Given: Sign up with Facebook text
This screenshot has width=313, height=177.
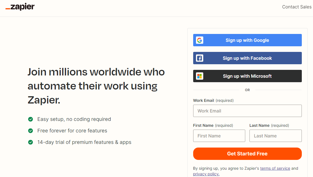Looking at the screenshot, I should pyautogui.click(x=247, y=58).
